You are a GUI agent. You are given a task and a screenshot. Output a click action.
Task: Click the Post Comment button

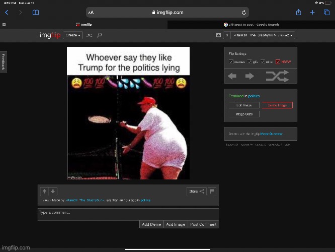pos(203,224)
